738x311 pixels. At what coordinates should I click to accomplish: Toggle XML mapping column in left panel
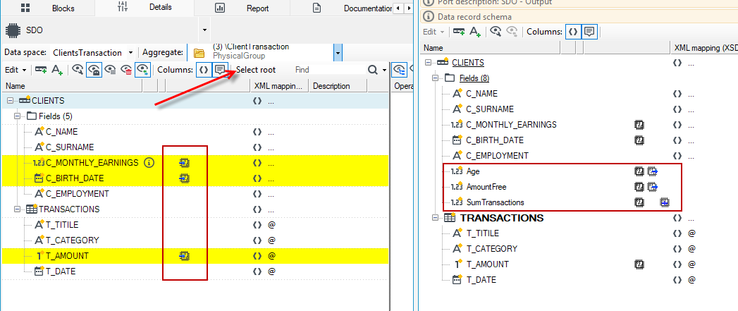(x=203, y=70)
